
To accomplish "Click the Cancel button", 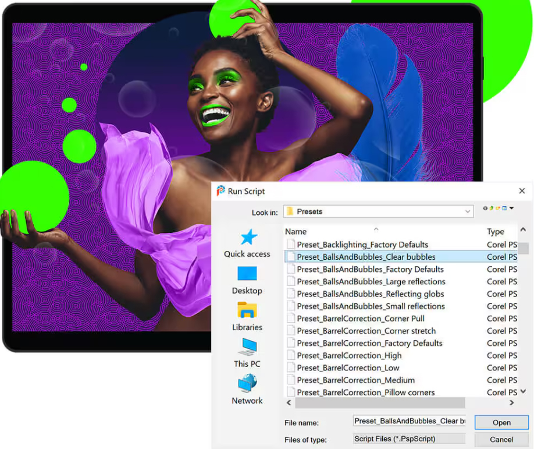I will (501, 440).
